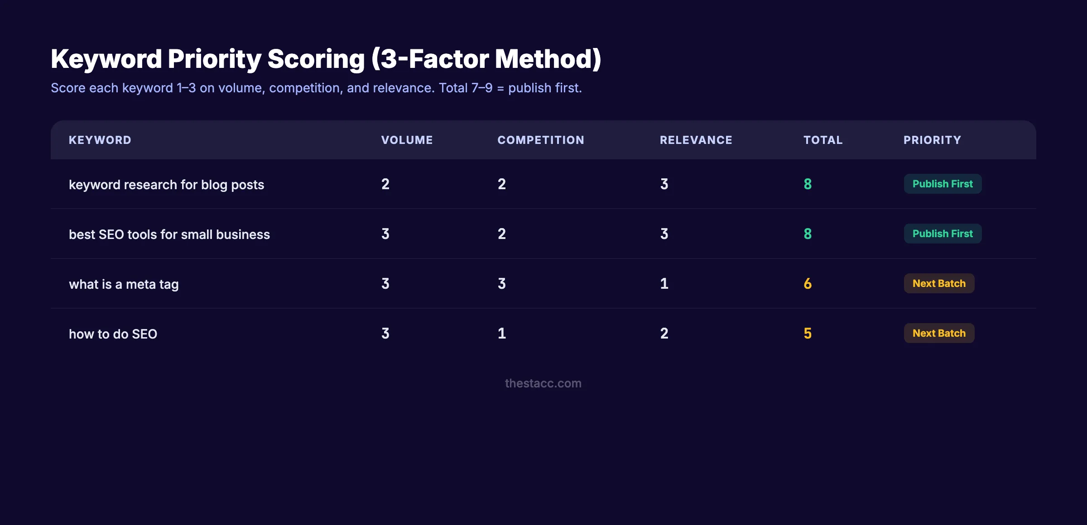Click the yellow total score 5 for how to do SEO
Viewport: 1087px width, 525px height.
[x=807, y=333]
